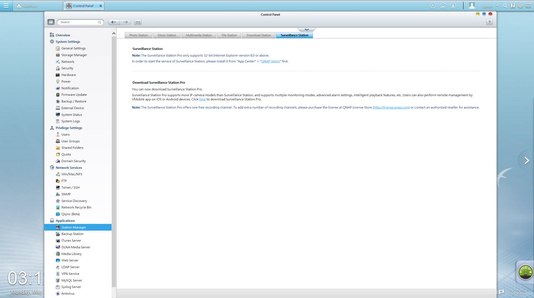This screenshot has width=534, height=298.
Task: Select Station Manager in sidebar
Action: 78,227
